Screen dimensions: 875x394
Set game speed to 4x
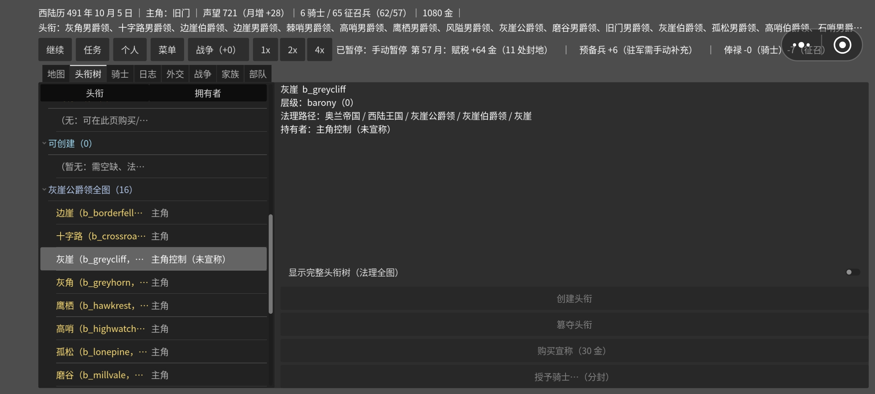point(319,50)
